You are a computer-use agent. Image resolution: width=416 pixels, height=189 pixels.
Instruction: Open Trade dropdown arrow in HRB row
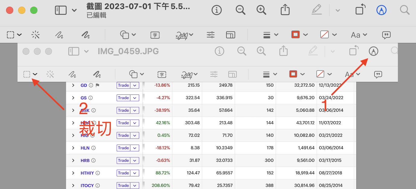pyautogui.click(x=135, y=161)
